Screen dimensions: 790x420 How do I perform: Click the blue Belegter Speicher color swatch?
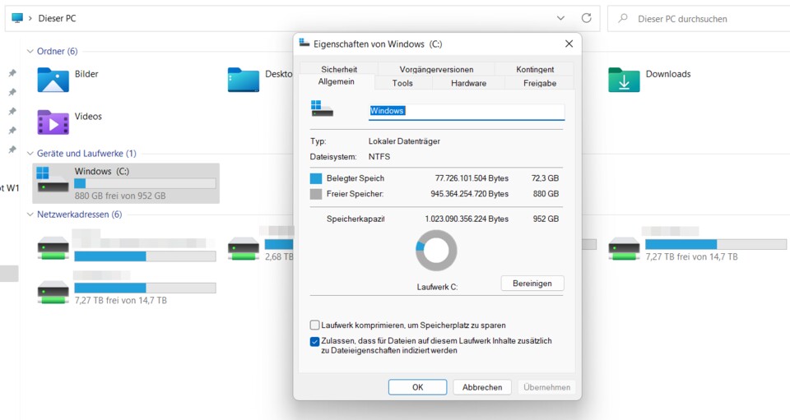(316, 178)
